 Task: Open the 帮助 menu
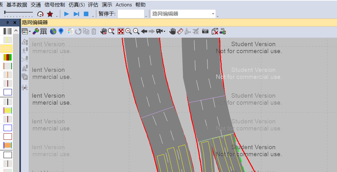140,5
